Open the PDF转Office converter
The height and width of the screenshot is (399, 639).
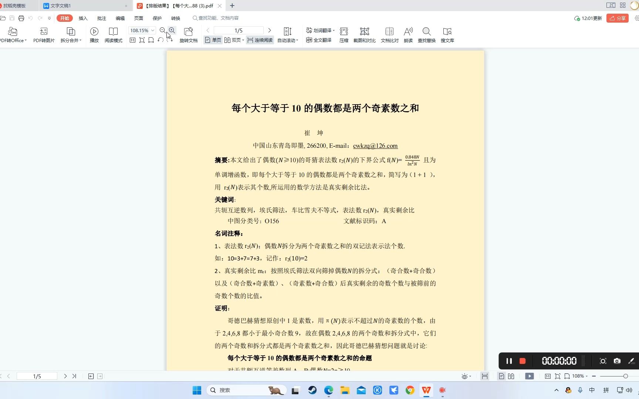pyautogui.click(x=13, y=35)
